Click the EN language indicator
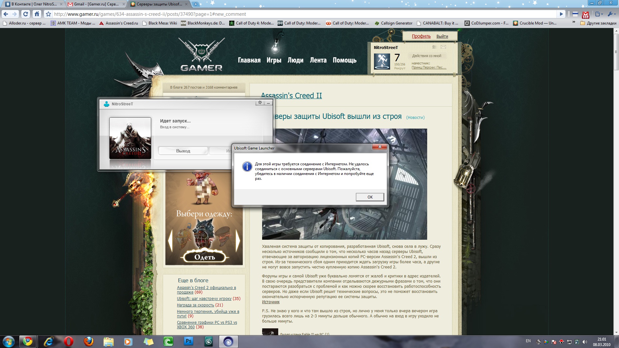The width and height of the screenshot is (619, 348). coord(528,341)
